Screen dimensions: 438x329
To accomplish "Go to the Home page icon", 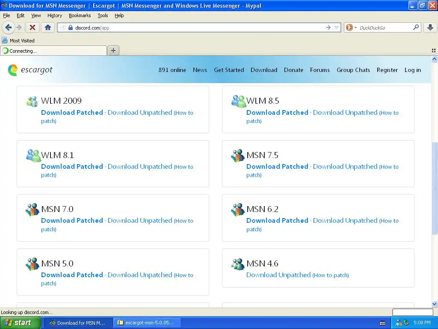I will point(48,27).
